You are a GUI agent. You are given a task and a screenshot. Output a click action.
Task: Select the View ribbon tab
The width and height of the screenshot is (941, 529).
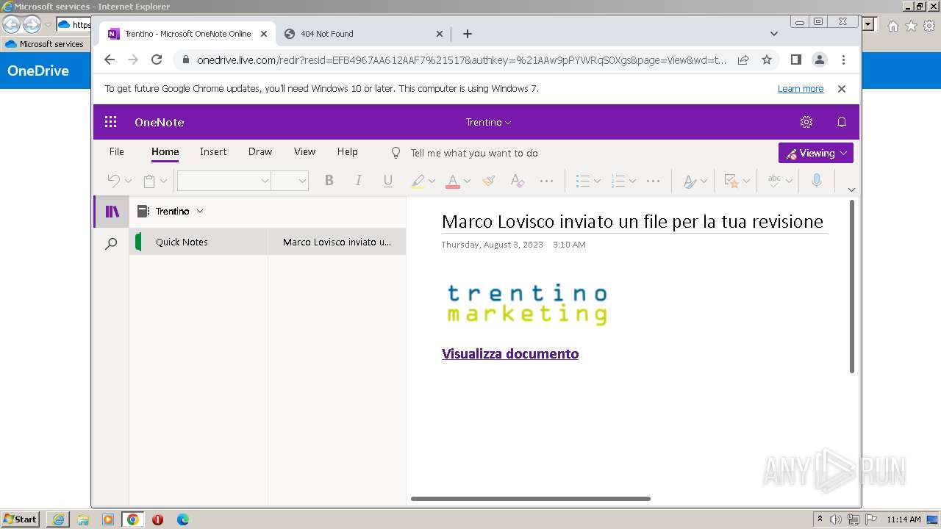[x=304, y=151]
